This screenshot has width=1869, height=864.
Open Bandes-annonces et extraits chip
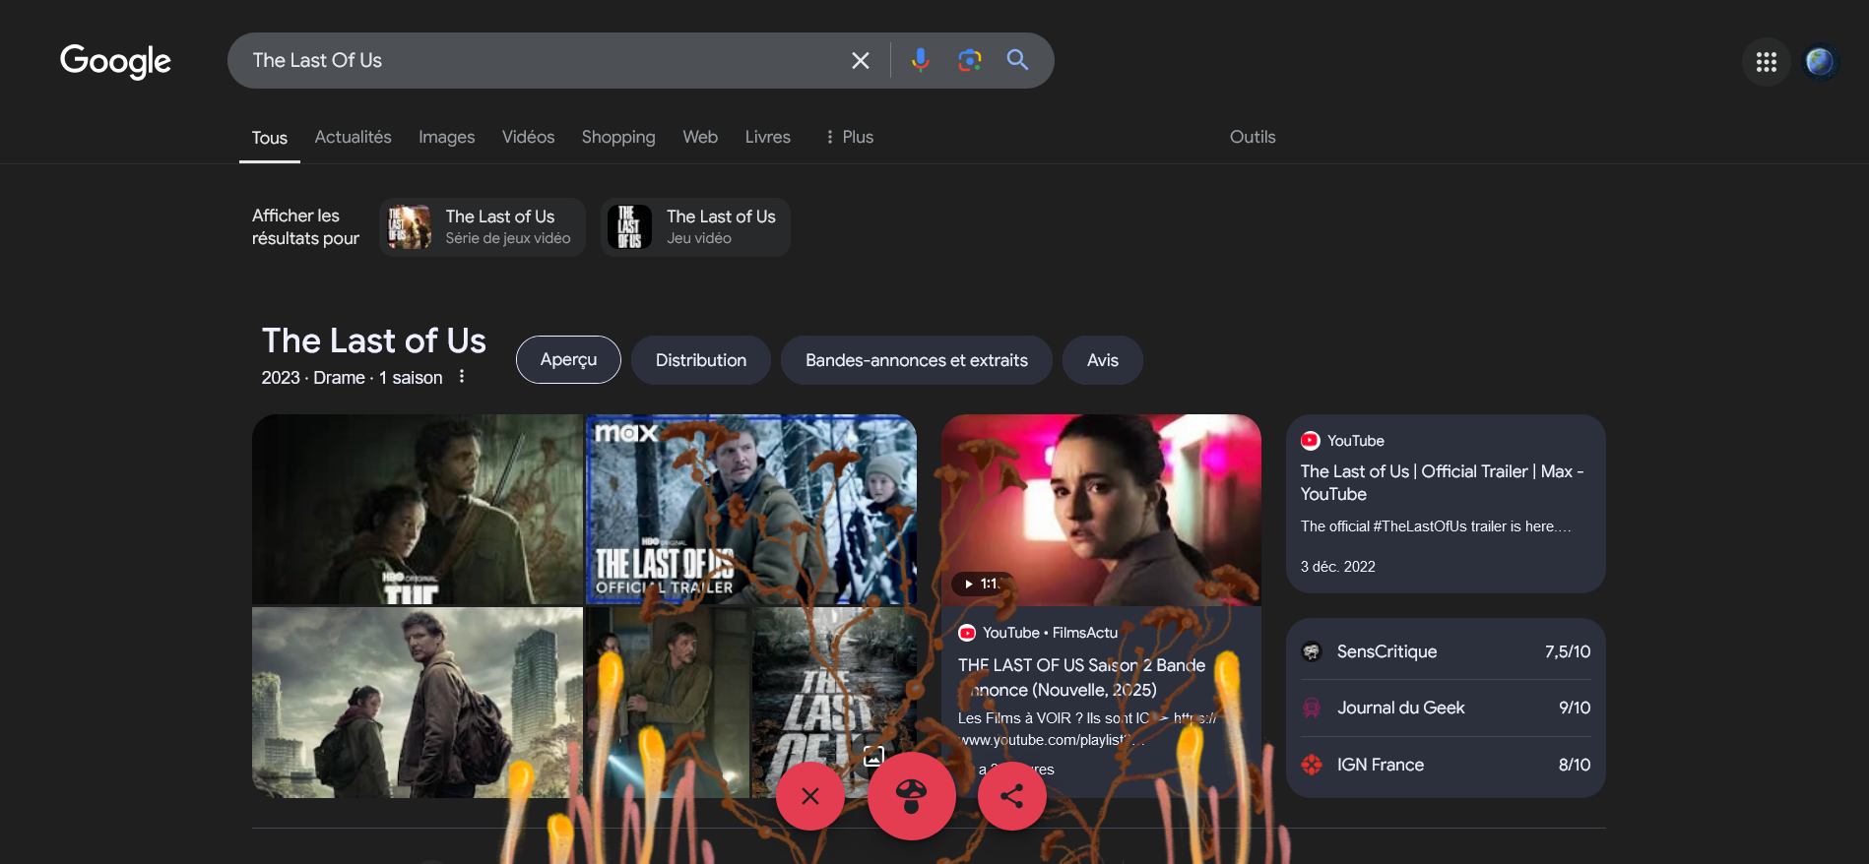click(916, 360)
